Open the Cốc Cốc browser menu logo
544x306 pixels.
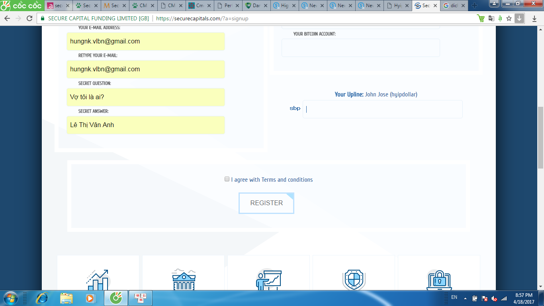pos(22,6)
